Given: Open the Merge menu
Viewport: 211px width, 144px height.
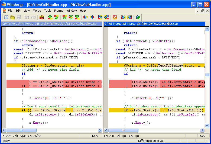Looking at the screenshot, I should click(37, 11).
